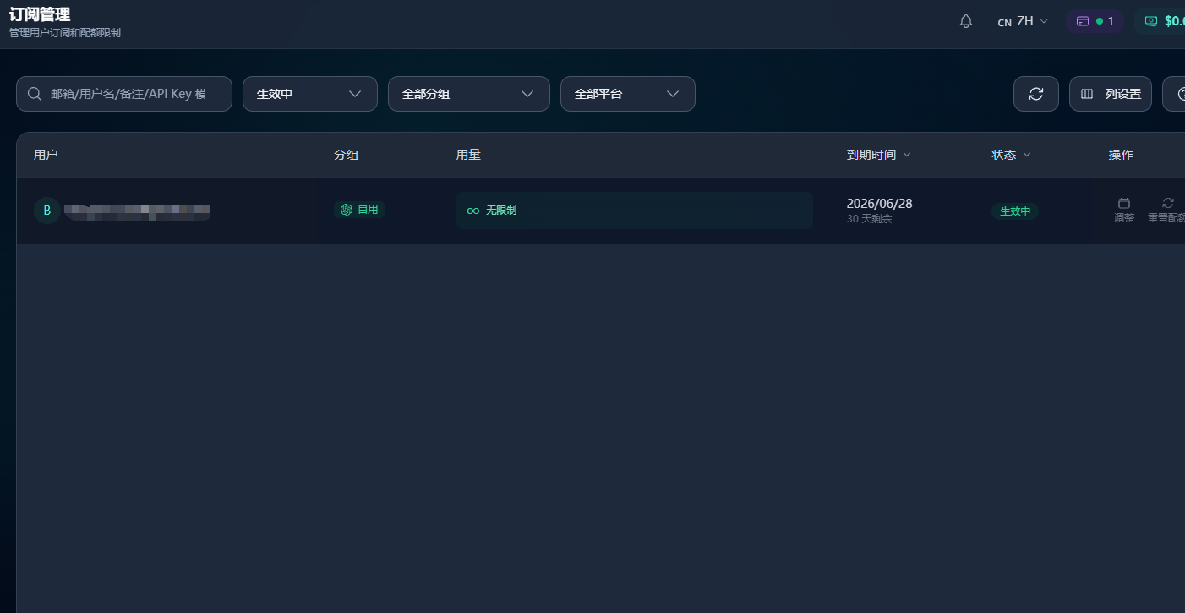Click the expiry date 2026/06/28
This screenshot has width=1185, height=613.
coord(879,204)
